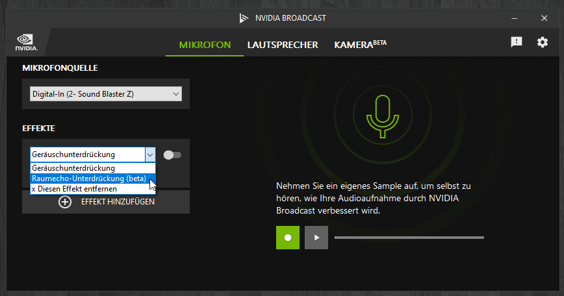Click EFFEKT HINZUFÜGEN button
This screenshot has width=564, height=296.
pos(106,202)
